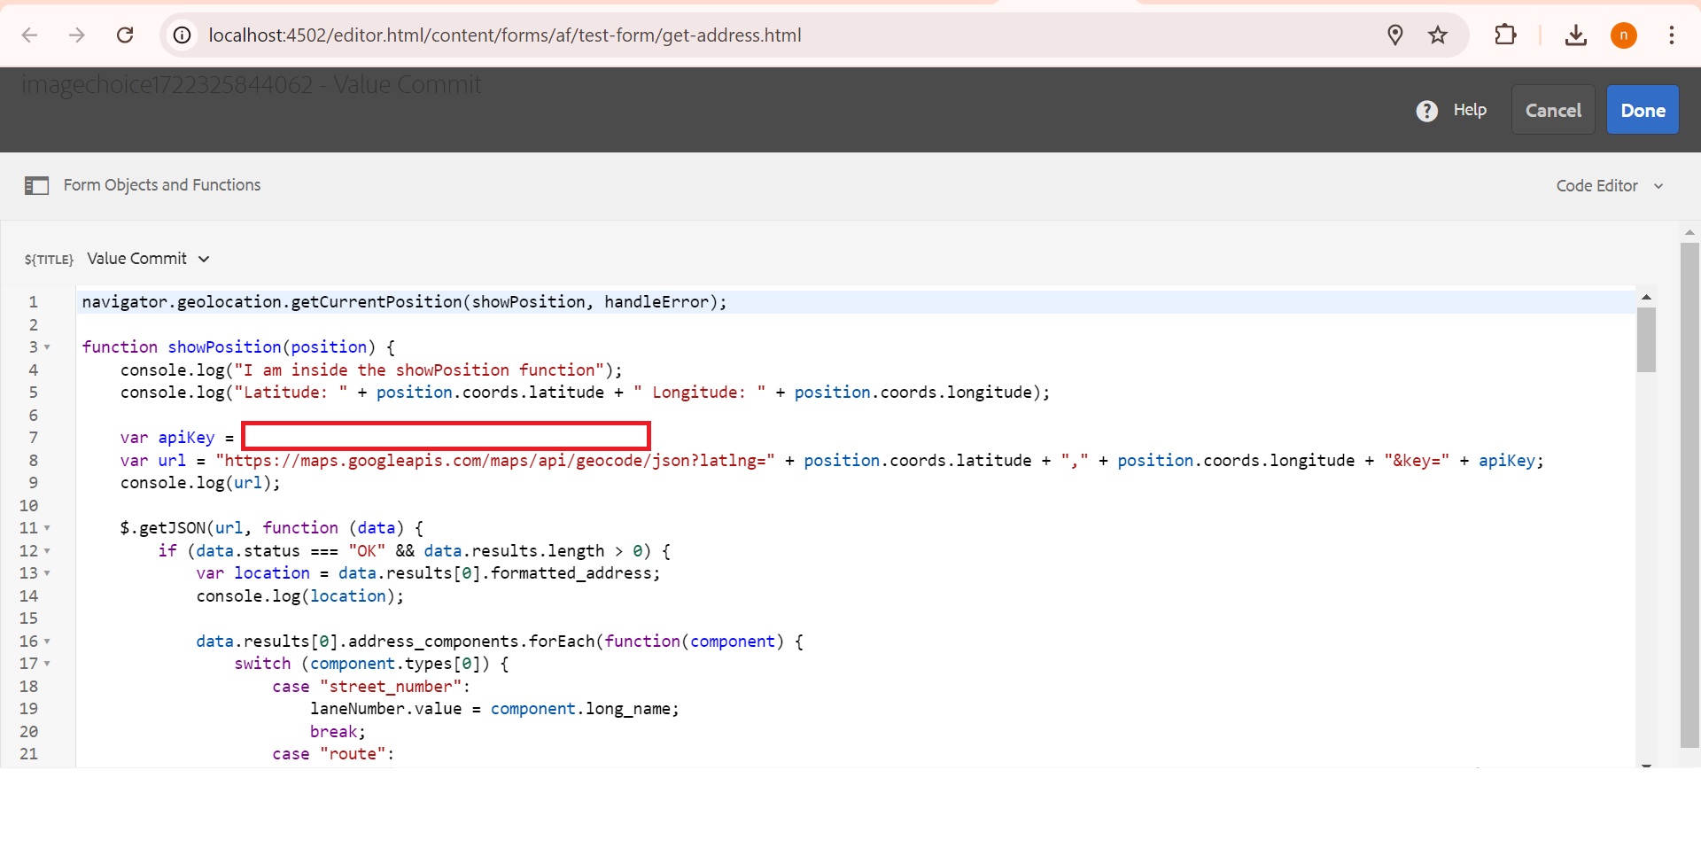Click 'I am inside the showPosition function' string

point(419,370)
